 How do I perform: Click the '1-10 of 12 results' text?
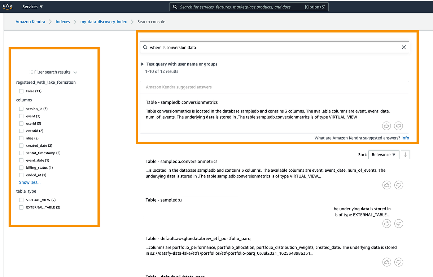click(x=162, y=71)
